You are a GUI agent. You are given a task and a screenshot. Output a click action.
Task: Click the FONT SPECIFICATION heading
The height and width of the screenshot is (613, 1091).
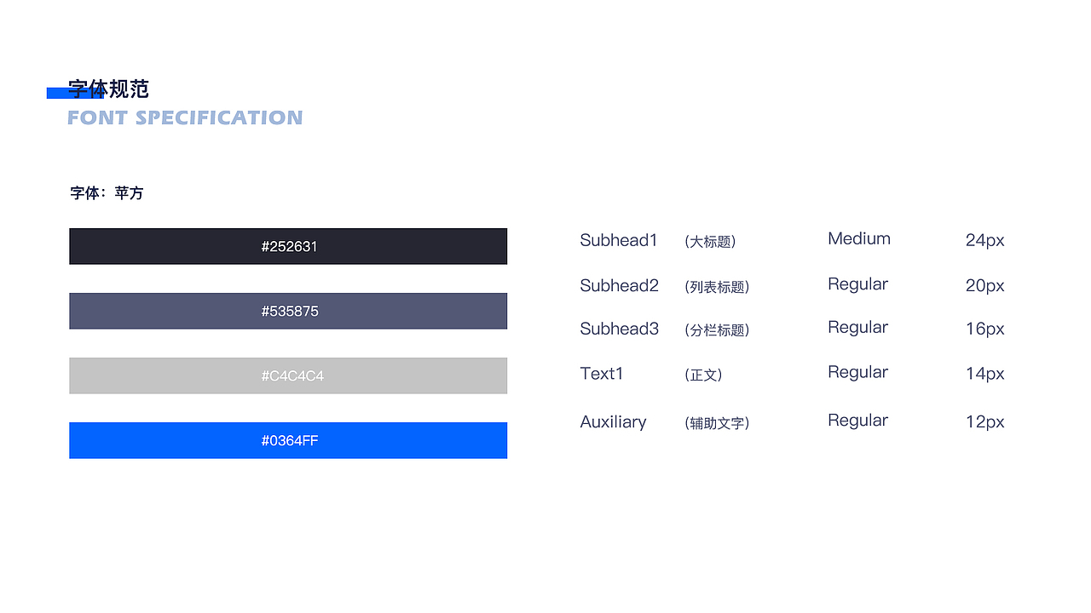coord(185,117)
